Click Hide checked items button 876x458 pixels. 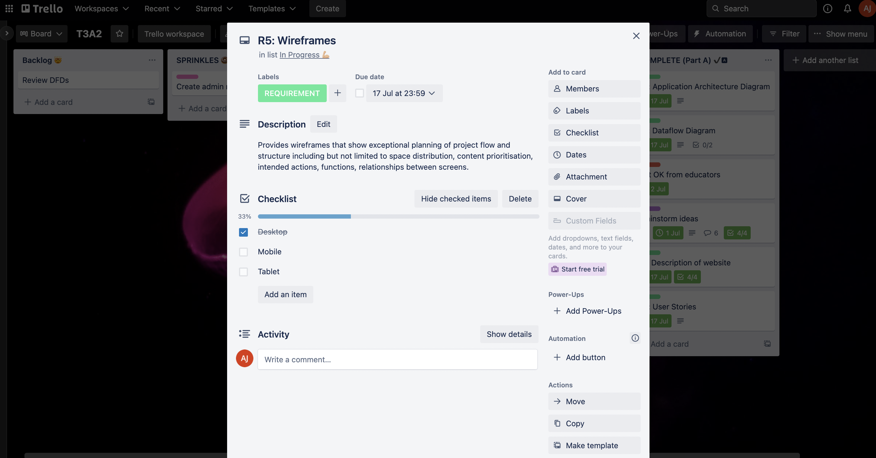click(x=456, y=199)
